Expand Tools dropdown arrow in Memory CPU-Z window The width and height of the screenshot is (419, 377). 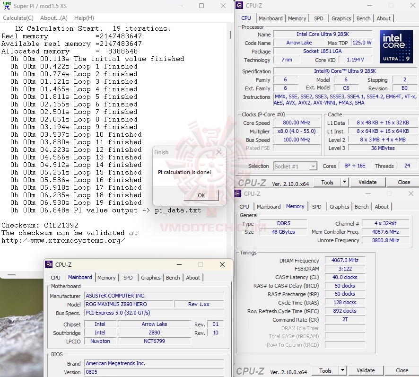342,370
